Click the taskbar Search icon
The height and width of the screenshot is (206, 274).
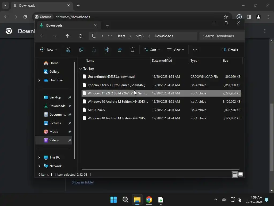coord(125,200)
